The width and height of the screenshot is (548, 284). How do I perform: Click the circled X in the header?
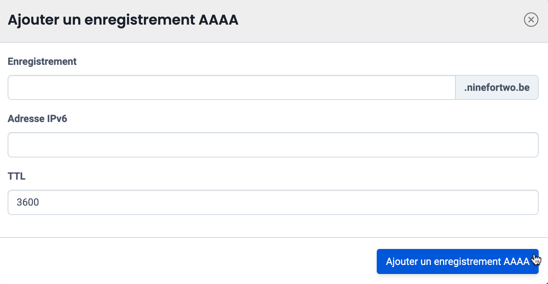[531, 20]
